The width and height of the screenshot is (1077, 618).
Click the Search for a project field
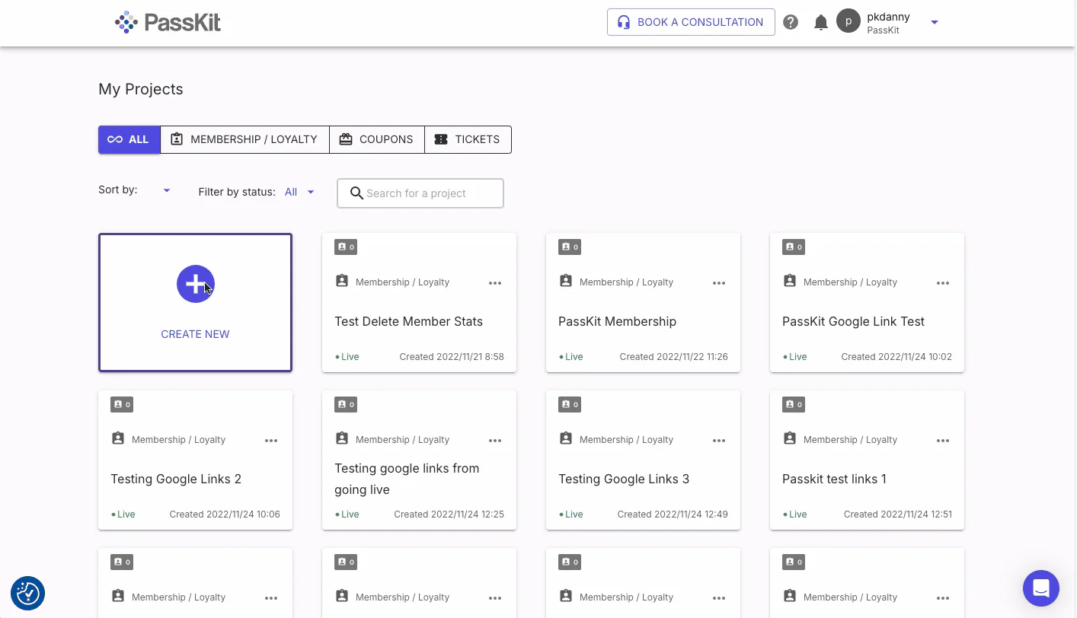pos(420,193)
